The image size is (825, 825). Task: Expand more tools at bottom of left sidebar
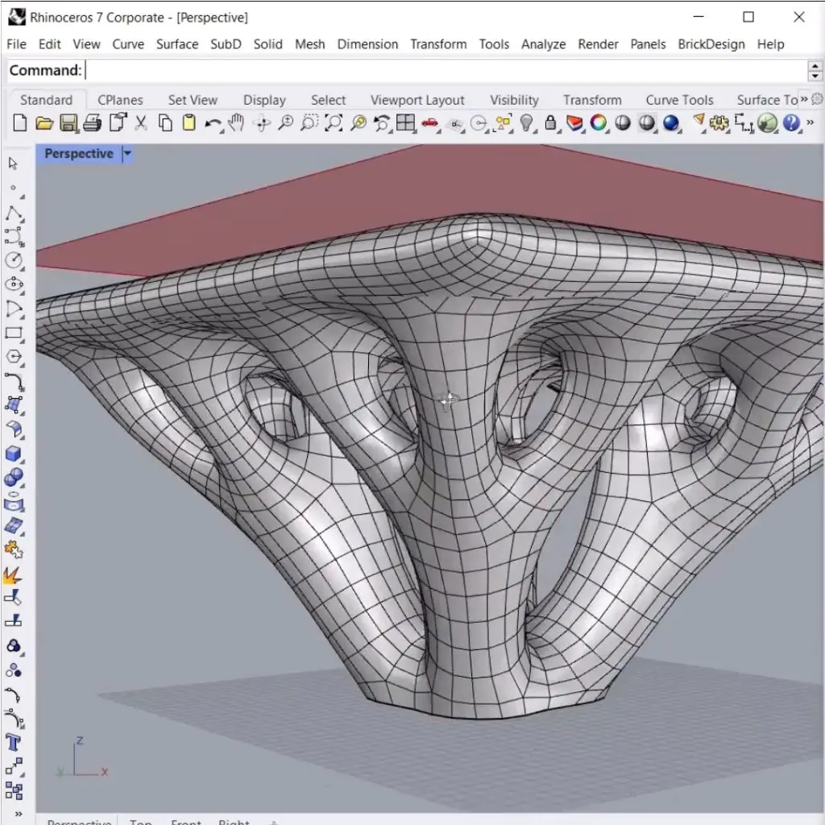(18, 814)
